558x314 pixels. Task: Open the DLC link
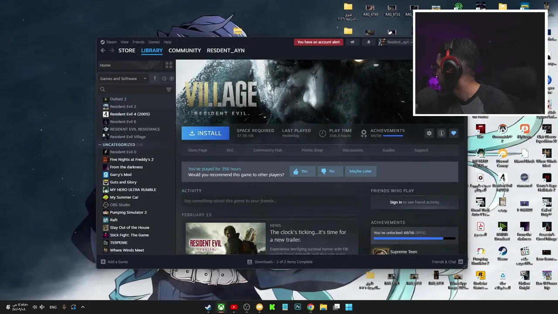pos(230,150)
